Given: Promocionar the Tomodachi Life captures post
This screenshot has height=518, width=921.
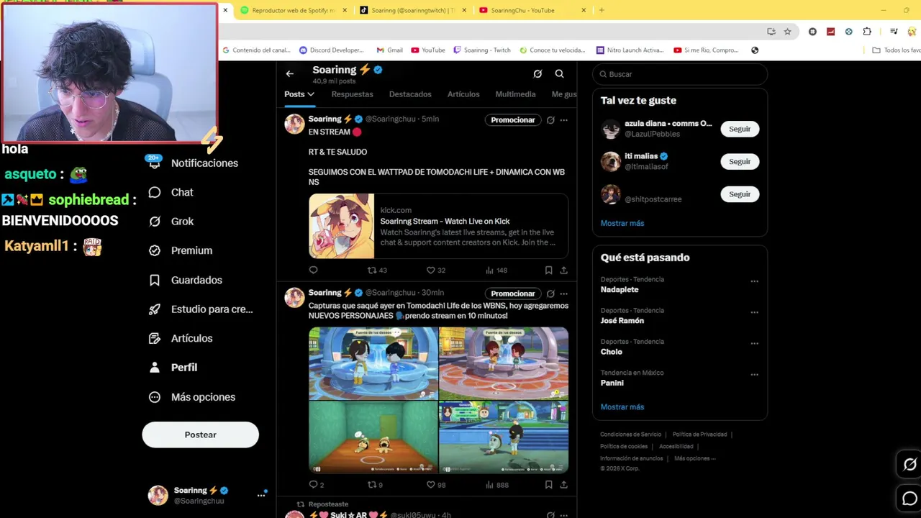Looking at the screenshot, I should (x=513, y=294).
